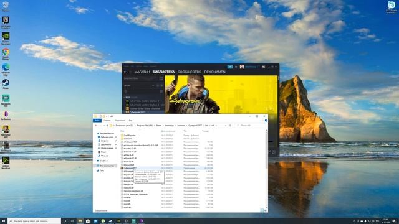399x224 pixels.
Task: Open the Файл tab in Explorer
Action: point(97,120)
